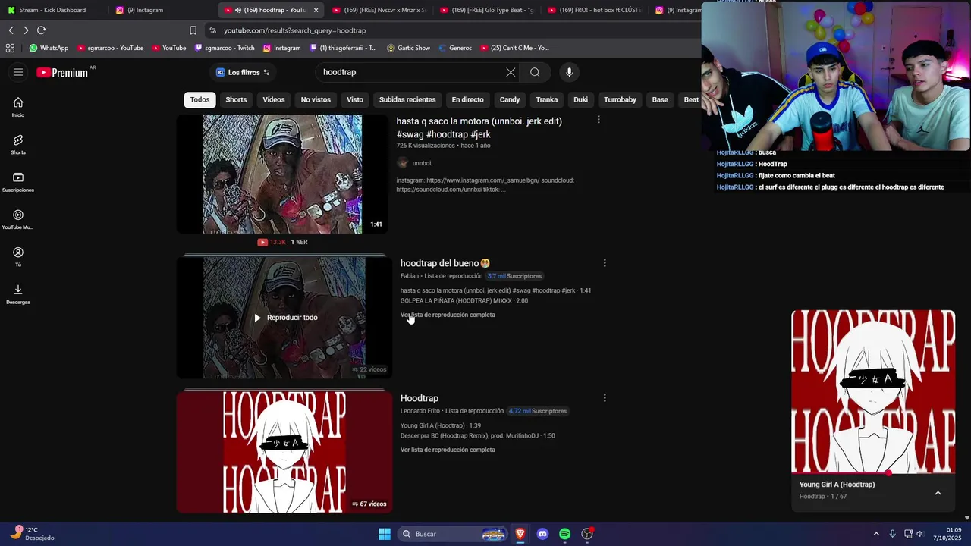The height and width of the screenshot is (546, 971).
Task: Click the unnboi. channel avatar
Action: click(x=402, y=163)
